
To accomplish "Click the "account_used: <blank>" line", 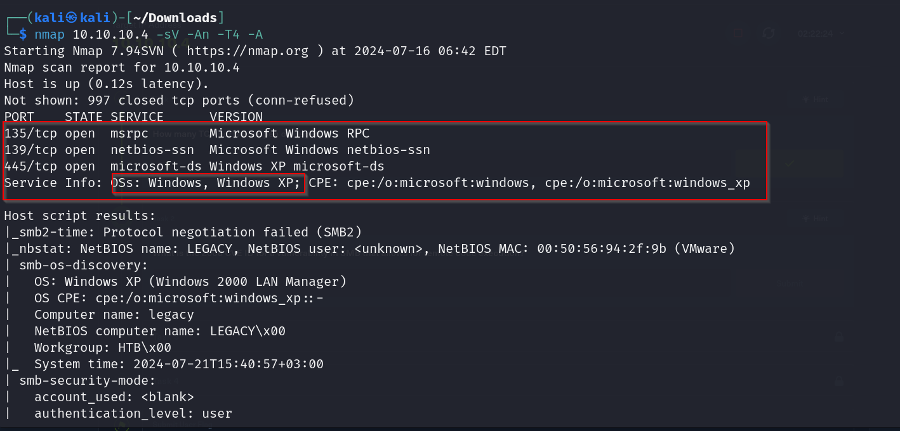I will 114,397.
